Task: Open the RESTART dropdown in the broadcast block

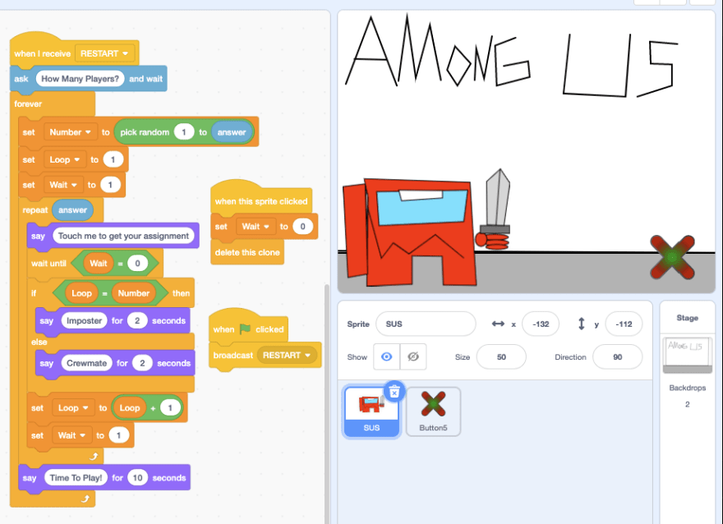Action: [287, 356]
